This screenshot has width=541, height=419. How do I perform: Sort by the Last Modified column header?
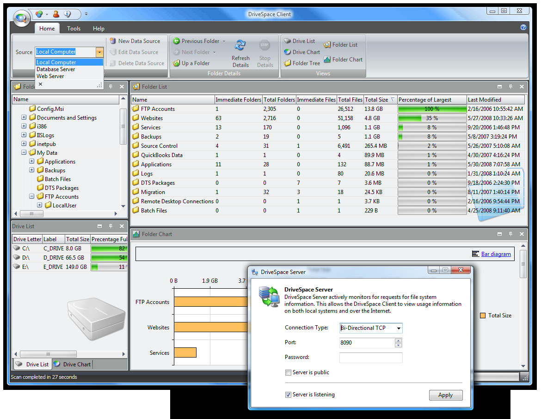(496, 100)
